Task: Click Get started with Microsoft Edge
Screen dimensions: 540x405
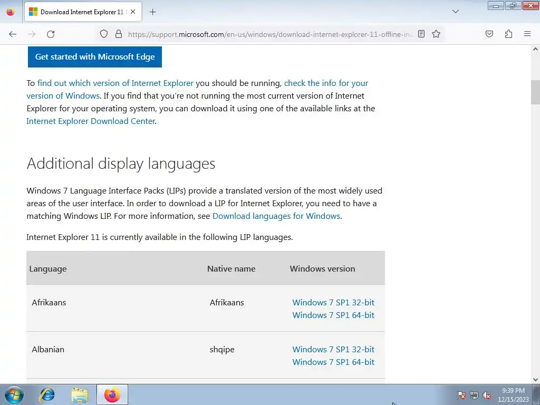Action: (x=95, y=57)
